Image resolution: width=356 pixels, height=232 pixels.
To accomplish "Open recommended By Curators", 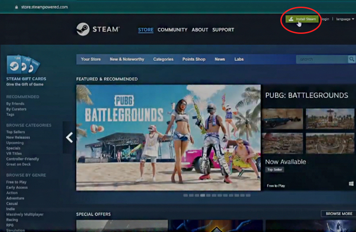I will (16, 109).
